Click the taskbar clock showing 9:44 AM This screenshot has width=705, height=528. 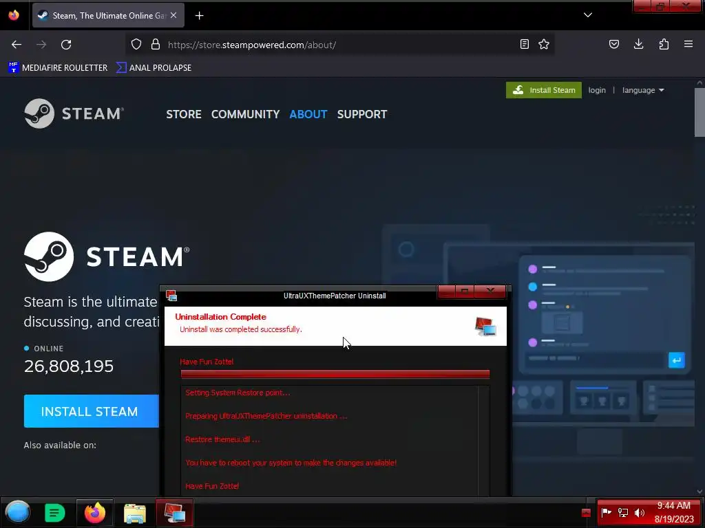coord(673,512)
